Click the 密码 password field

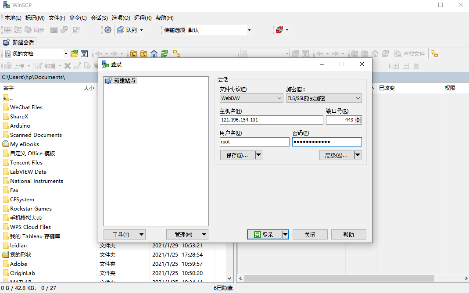pyautogui.click(x=327, y=142)
